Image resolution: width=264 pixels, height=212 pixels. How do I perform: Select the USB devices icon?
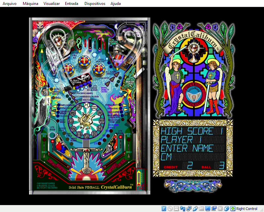tap(195, 208)
